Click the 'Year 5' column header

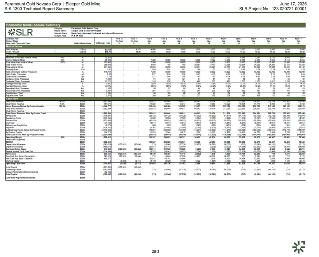(209, 38)
